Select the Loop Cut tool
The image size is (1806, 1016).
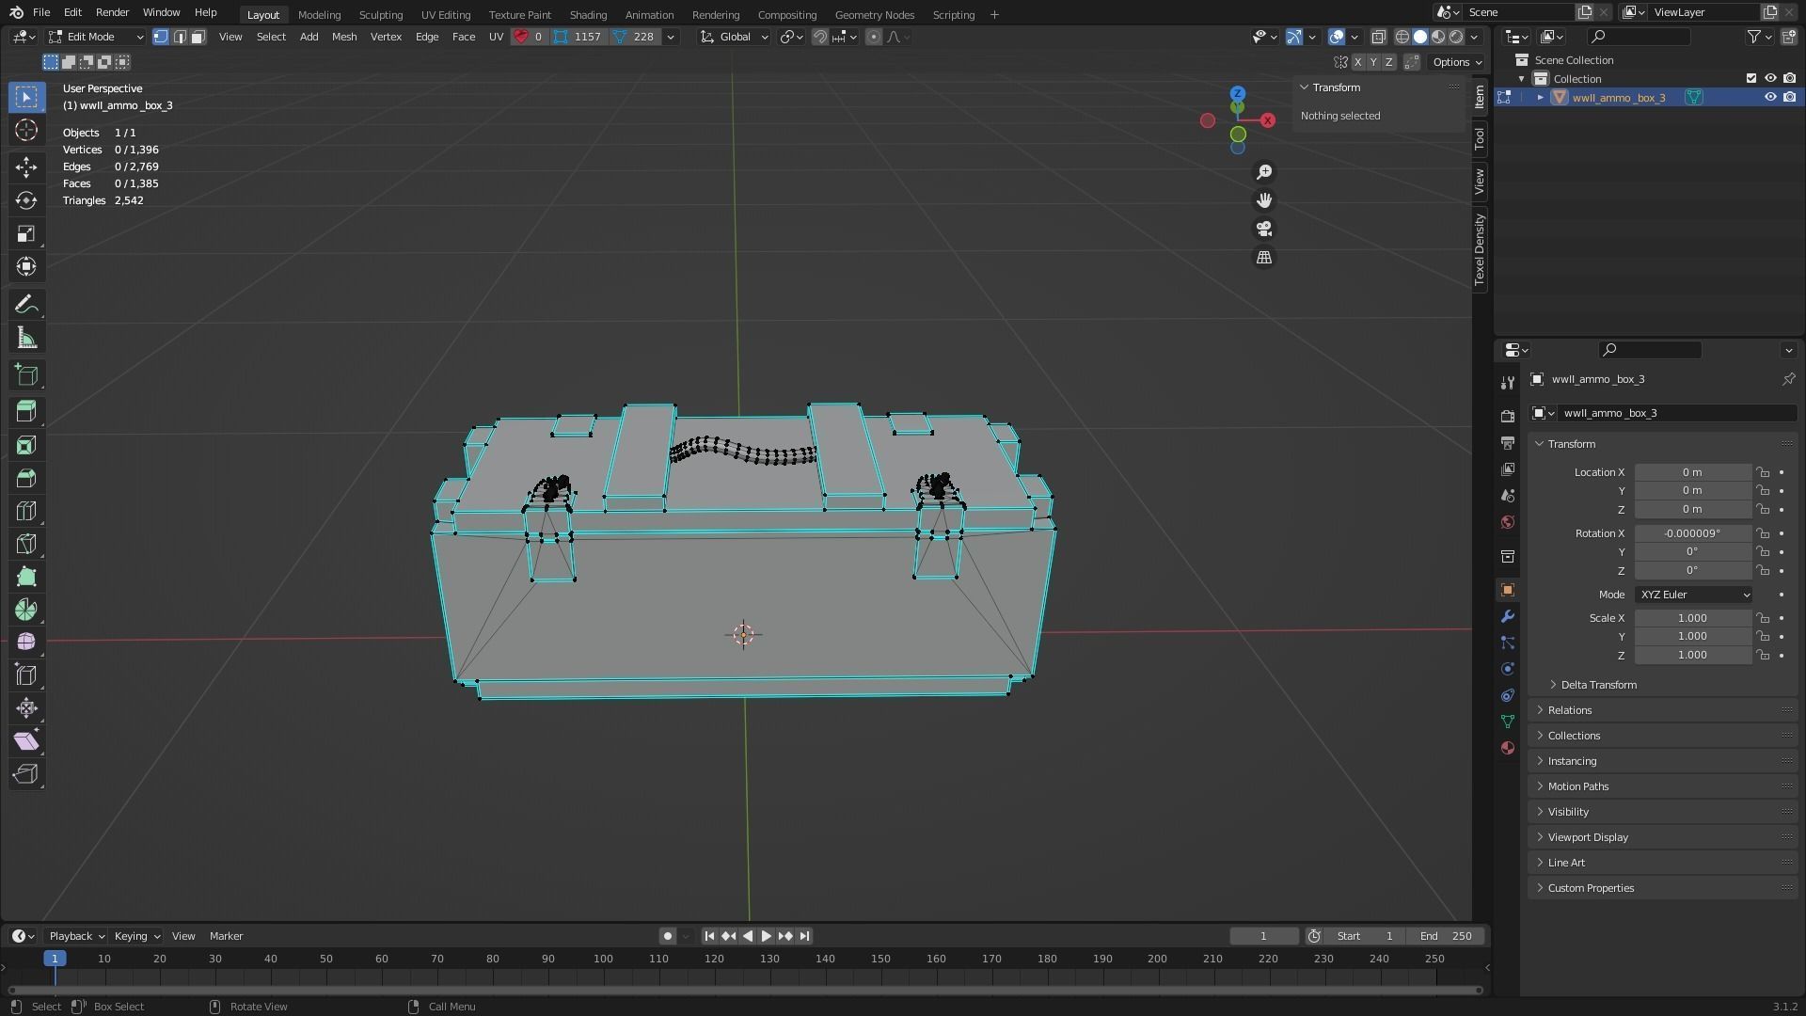coord(26,511)
